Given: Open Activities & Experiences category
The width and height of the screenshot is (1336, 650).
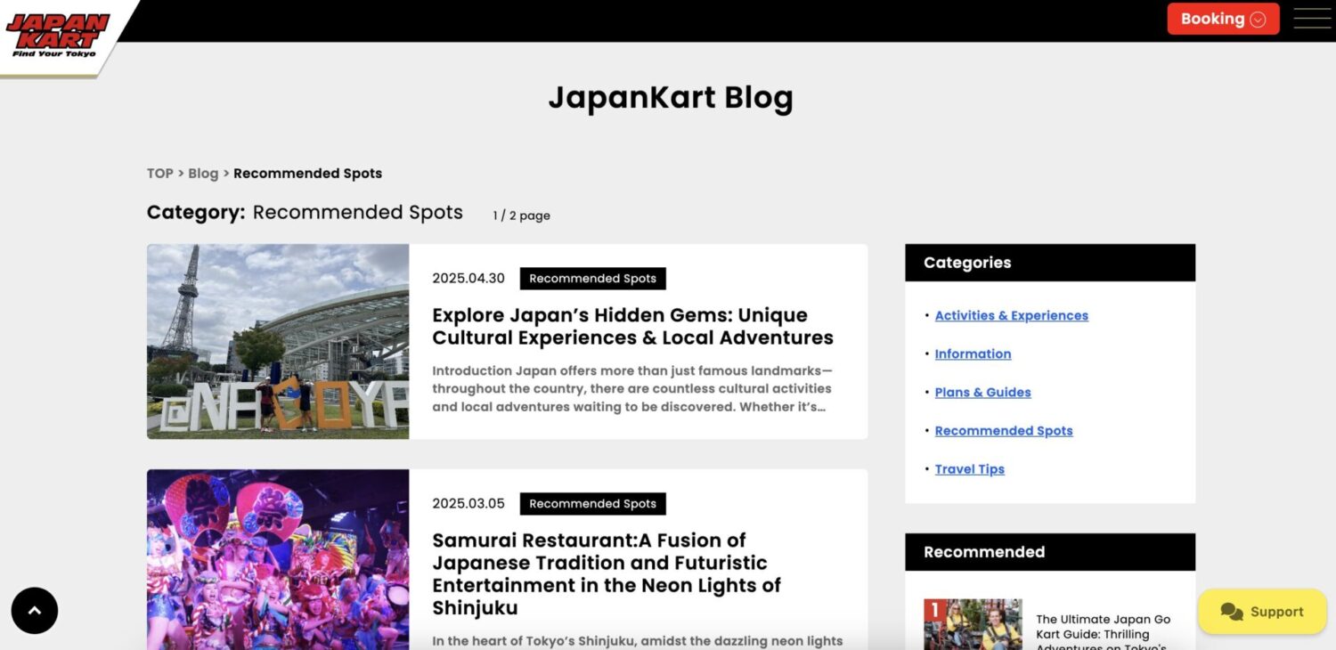Looking at the screenshot, I should click(1012, 315).
